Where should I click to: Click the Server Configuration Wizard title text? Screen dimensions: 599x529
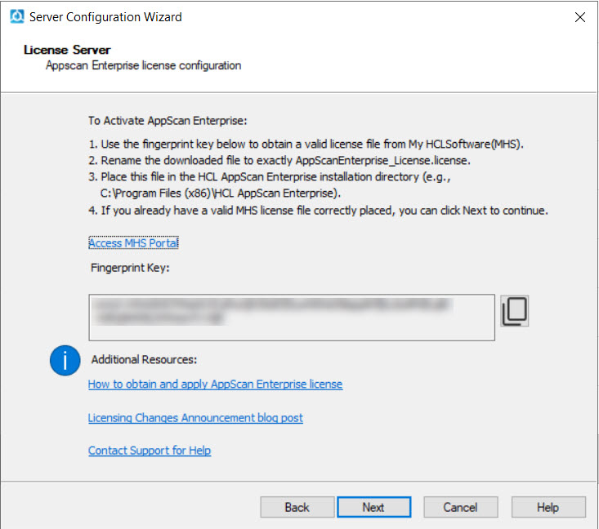105,17
